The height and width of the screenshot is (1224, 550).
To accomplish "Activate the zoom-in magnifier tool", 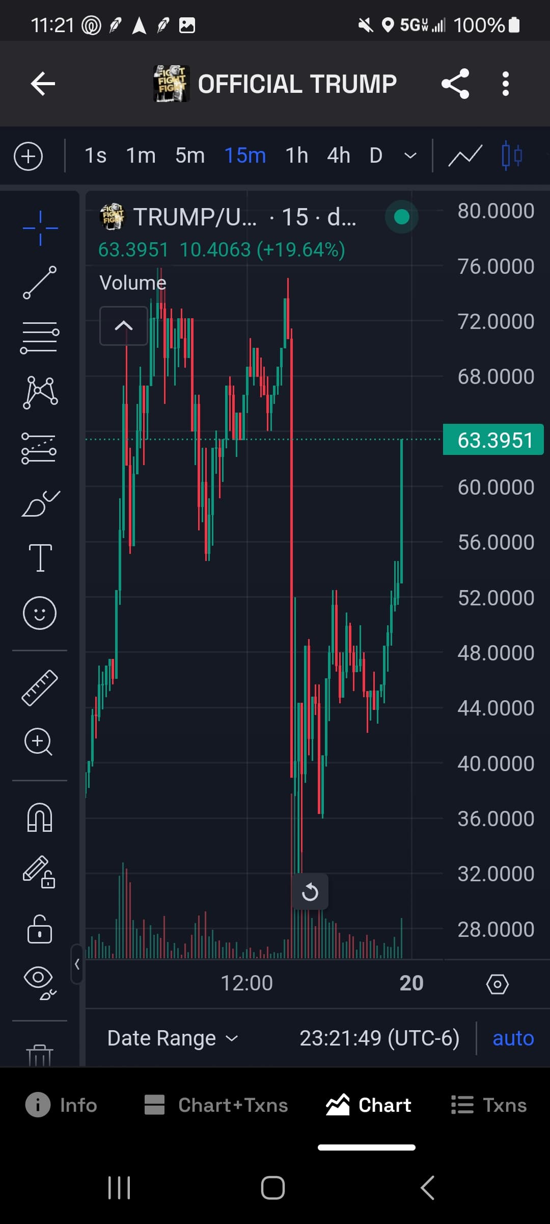I will (x=39, y=742).
